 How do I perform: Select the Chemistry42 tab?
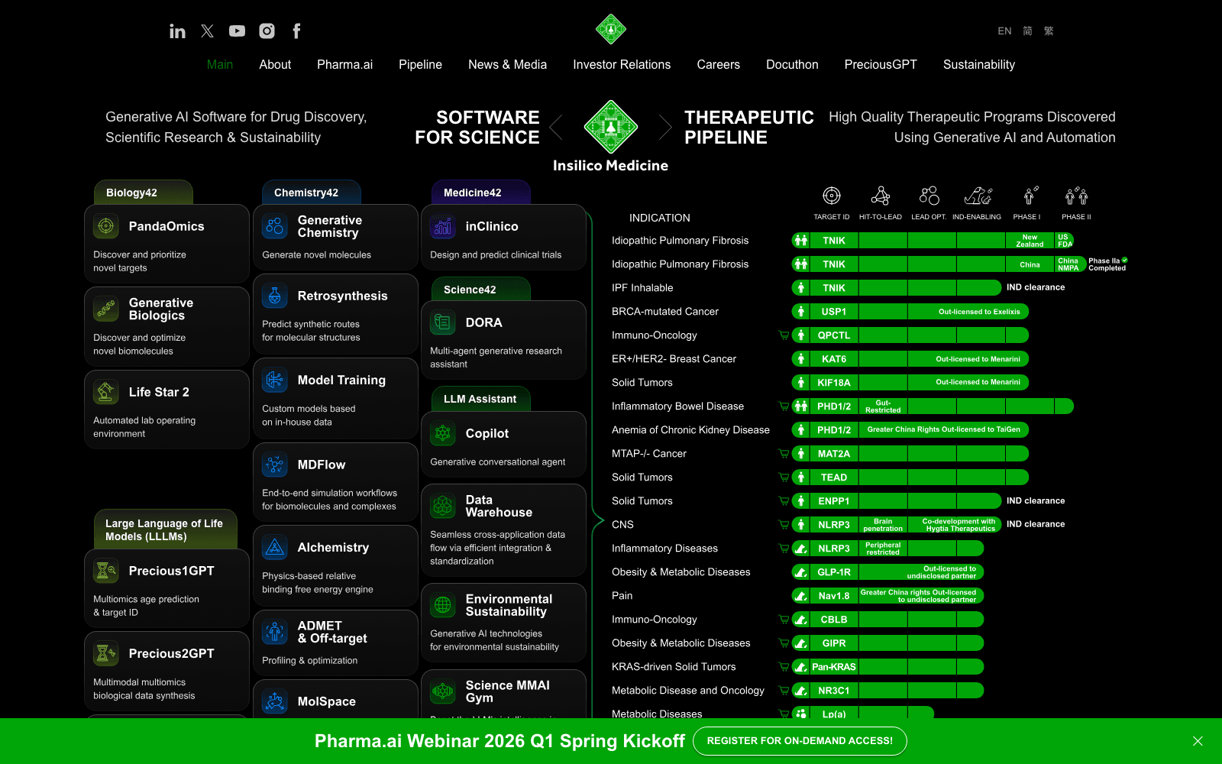point(312,193)
